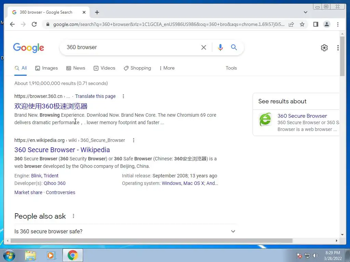Share this page icon in address bar

click(291, 24)
